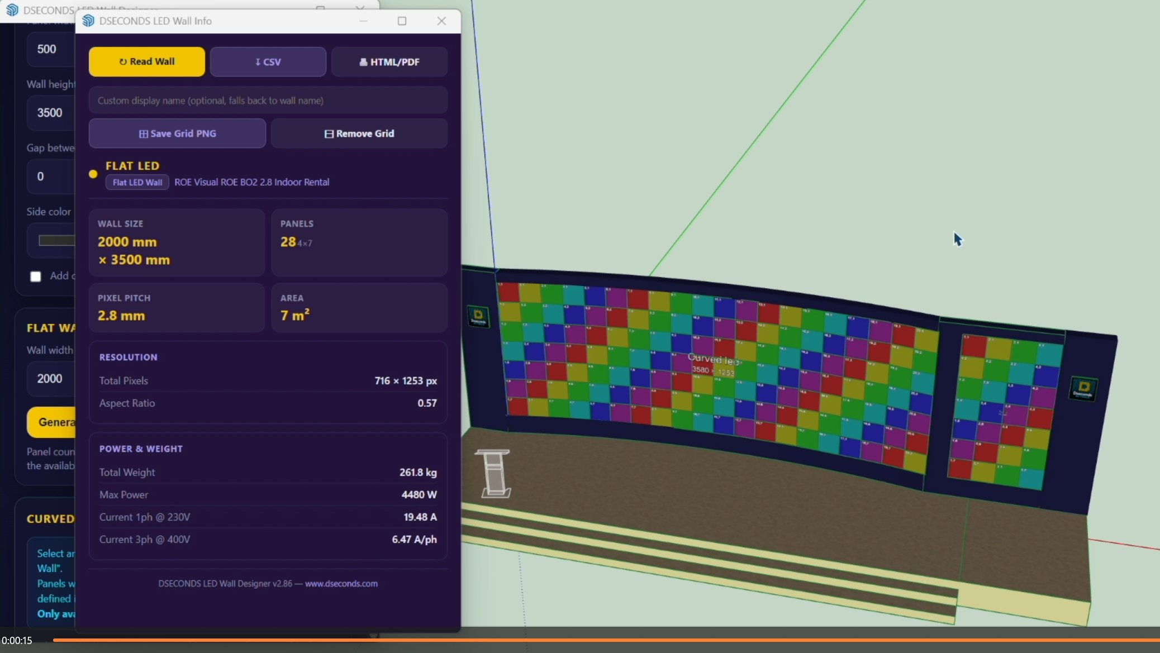This screenshot has width=1160, height=653.
Task: Click the Read Wall button
Action: tap(146, 61)
